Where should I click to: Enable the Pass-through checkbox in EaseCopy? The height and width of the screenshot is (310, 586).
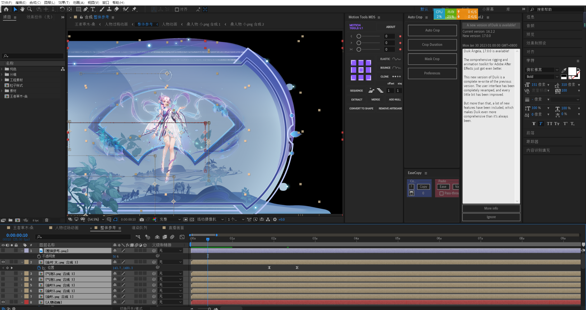click(441, 193)
